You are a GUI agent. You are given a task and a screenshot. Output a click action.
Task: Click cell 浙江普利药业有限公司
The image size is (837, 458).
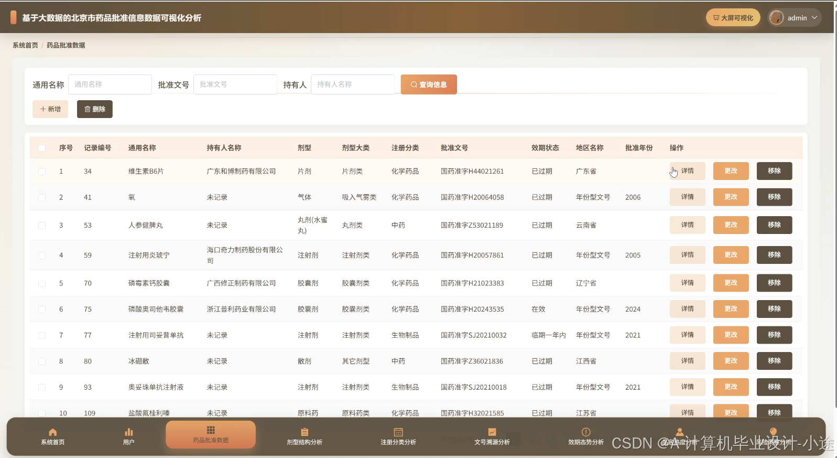pos(241,310)
